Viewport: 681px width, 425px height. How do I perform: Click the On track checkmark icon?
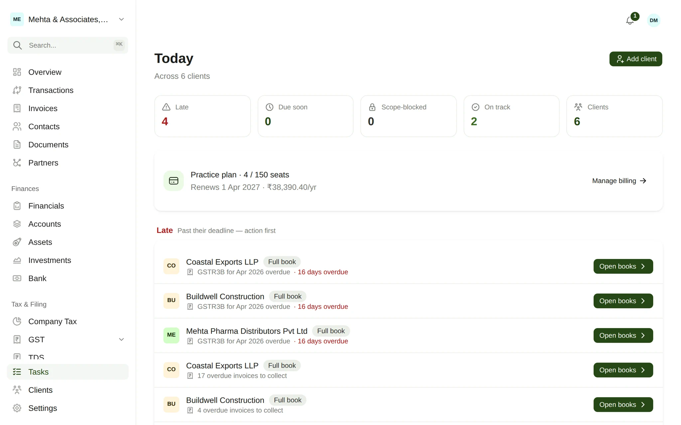tap(476, 107)
